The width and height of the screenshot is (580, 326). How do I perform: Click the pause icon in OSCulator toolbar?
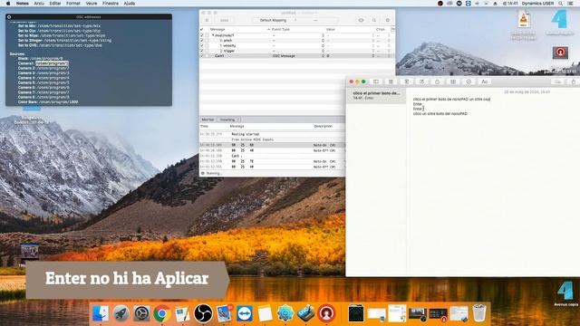click(208, 20)
